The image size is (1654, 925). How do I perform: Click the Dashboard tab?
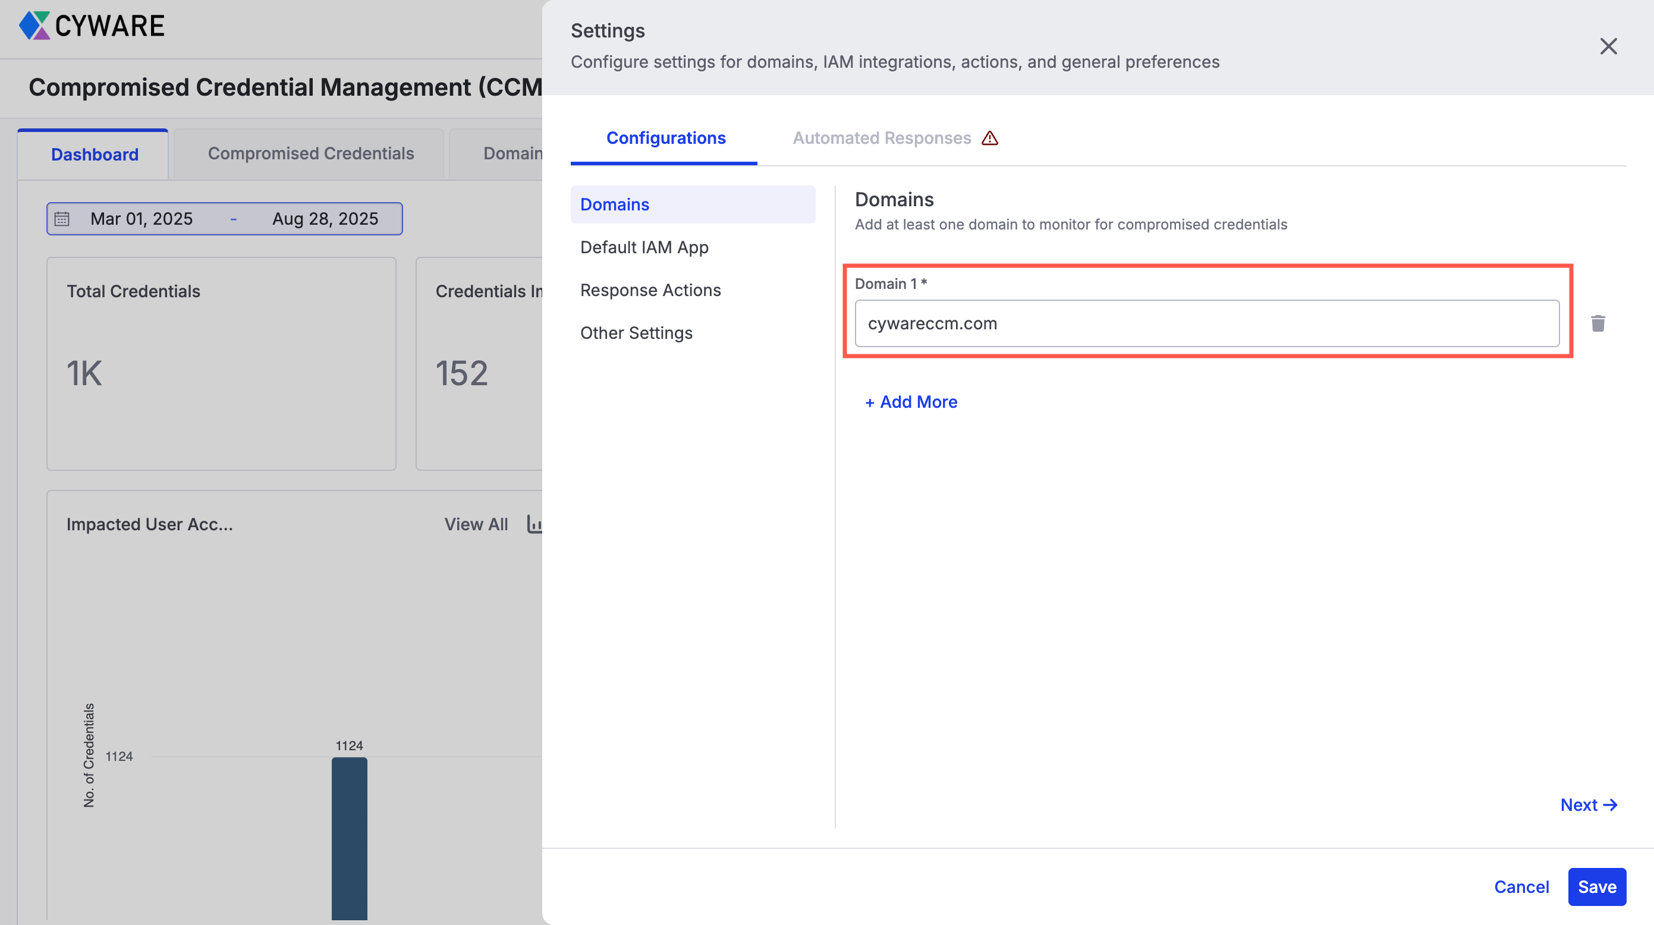95,154
